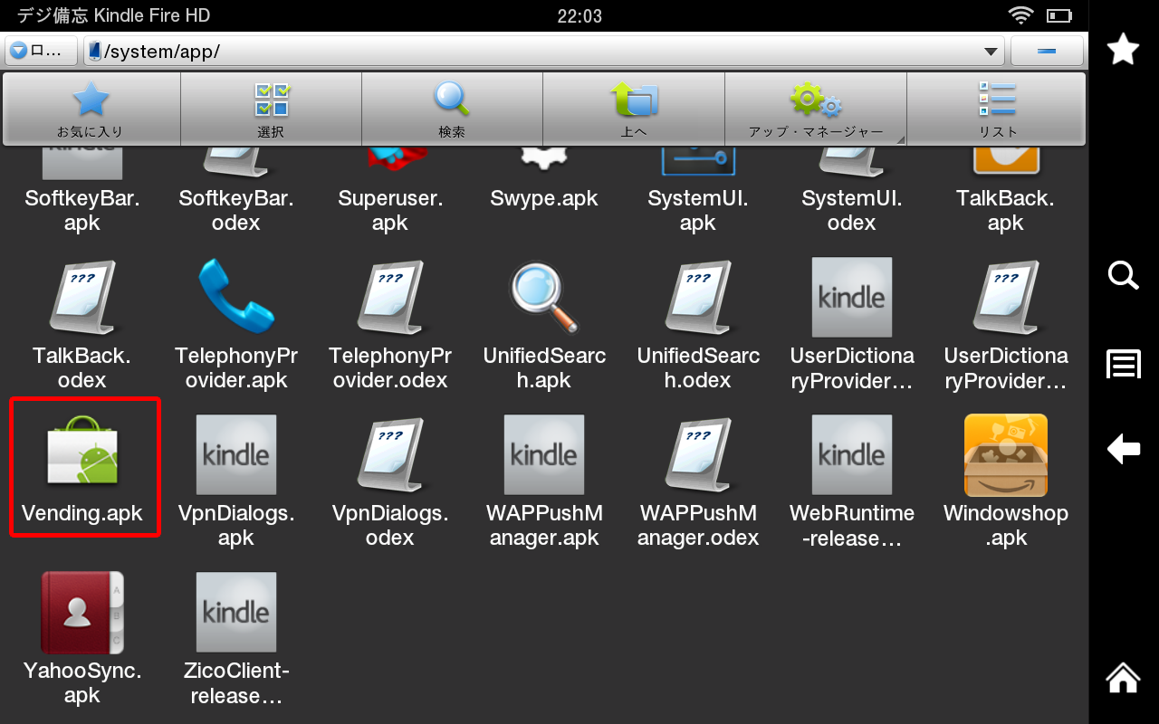The width and height of the screenshot is (1159, 724).
Task: Tap the star favorites softkey
Action: pyautogui.click(x=1124, y=50)
